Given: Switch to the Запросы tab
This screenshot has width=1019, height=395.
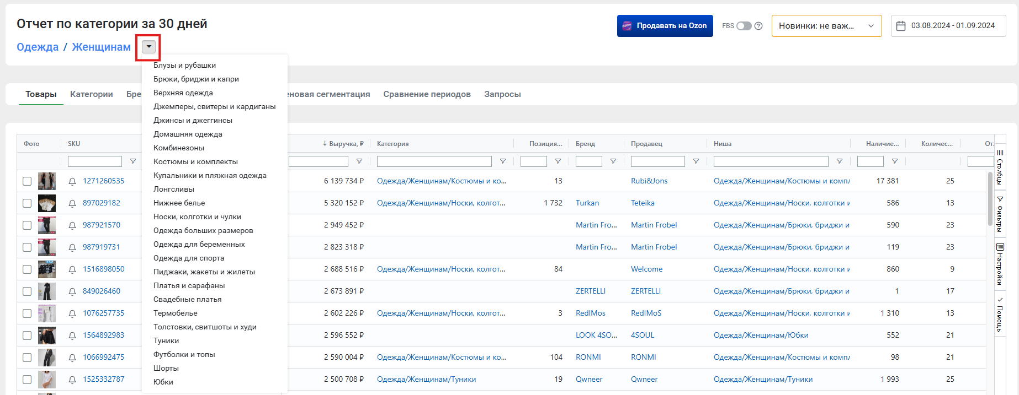Looking at the screenshot, I should pyautogui.click(x=502, y=94).
